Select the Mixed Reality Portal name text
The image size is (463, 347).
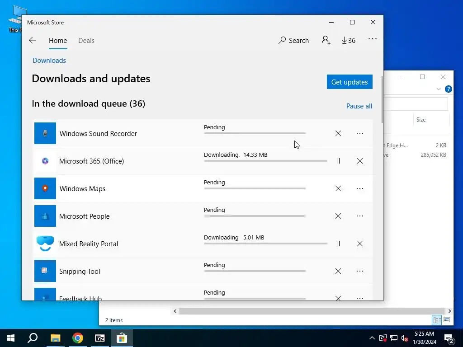89,244
